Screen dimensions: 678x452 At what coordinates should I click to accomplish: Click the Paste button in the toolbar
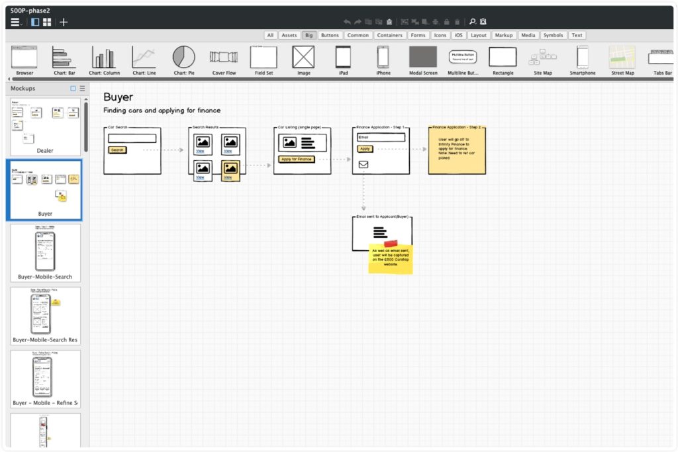[x=389, y=21]
